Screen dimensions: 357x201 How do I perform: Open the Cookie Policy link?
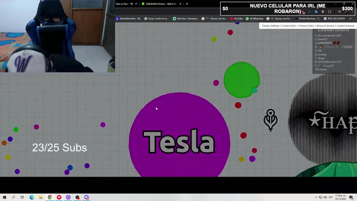click(x=289, y=26)
